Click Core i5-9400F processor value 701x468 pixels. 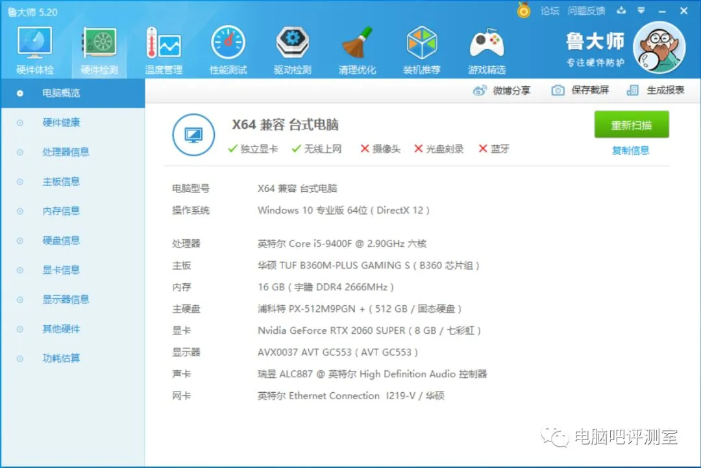(342, 244)
